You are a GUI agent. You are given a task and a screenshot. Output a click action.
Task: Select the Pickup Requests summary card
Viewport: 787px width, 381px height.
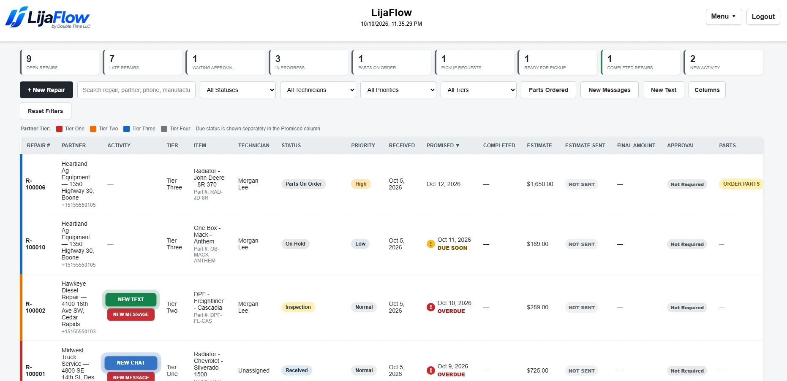tap(475, 62)
